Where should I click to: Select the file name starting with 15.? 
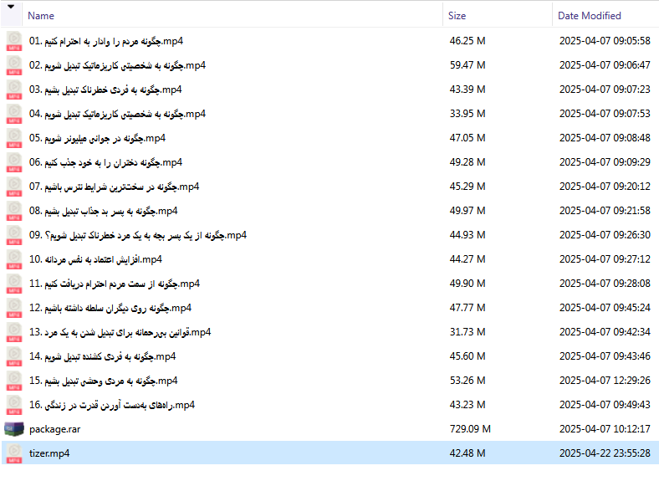pyautogui.click(x=104, y=381)
